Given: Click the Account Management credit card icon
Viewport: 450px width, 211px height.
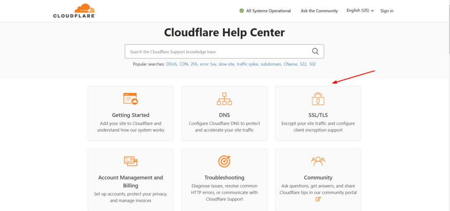Looking at the screenshot, I should click(131, 161).
